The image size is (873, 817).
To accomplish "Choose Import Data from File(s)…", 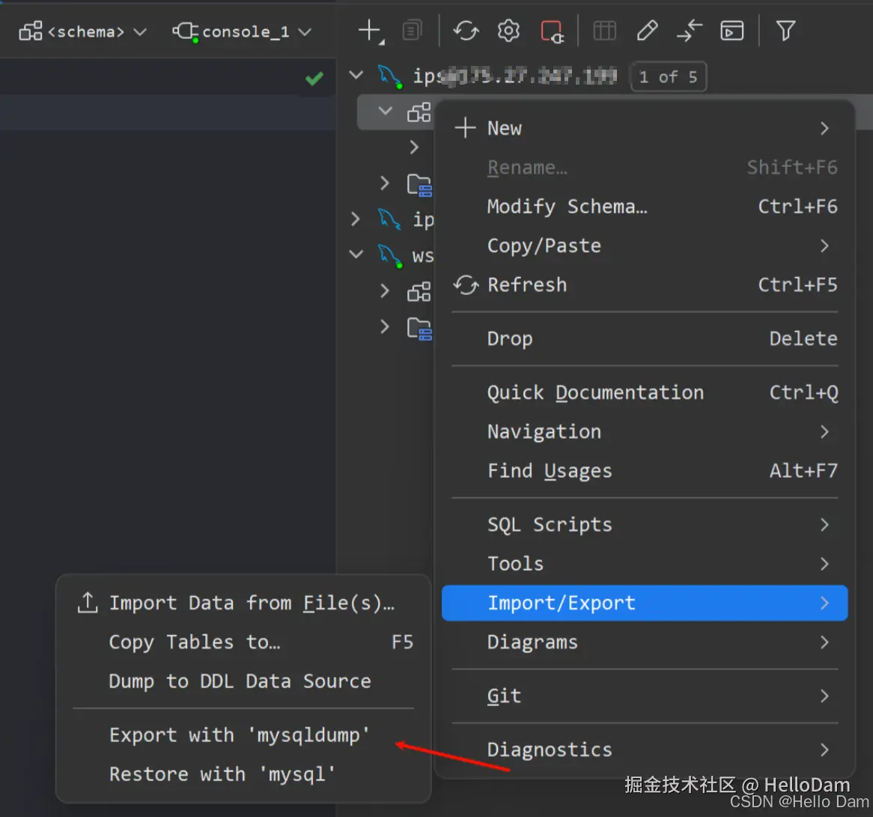I will (244, 603).
